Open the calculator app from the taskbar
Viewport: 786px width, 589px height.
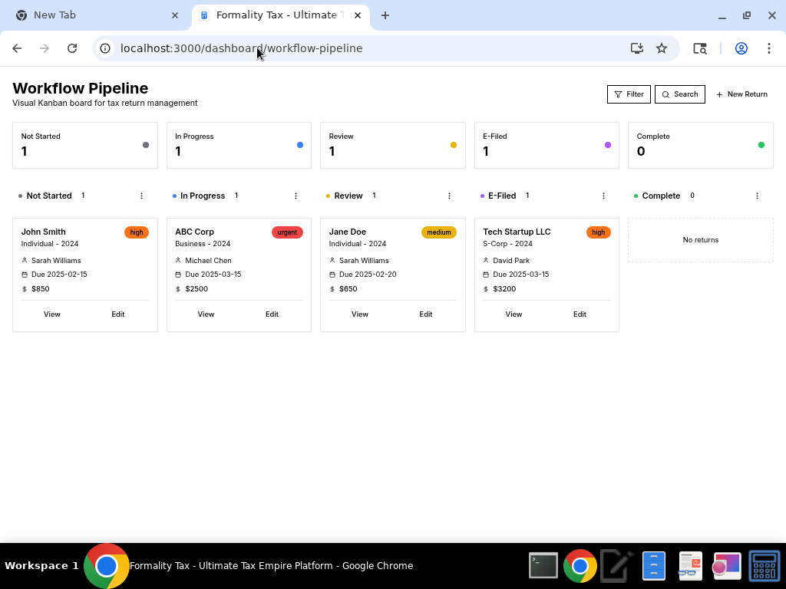(x=764, y=565)
